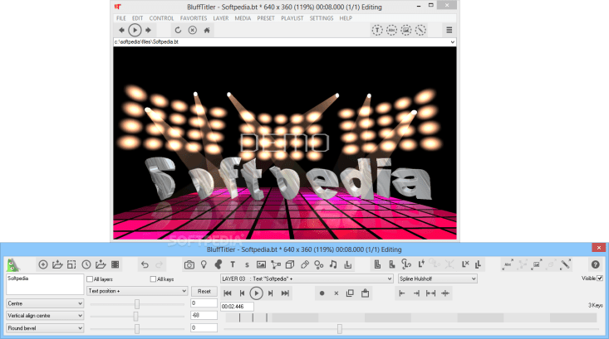Add a text layer with the T icon
Viewport: 609px width, 339px height.
point(233,264)
